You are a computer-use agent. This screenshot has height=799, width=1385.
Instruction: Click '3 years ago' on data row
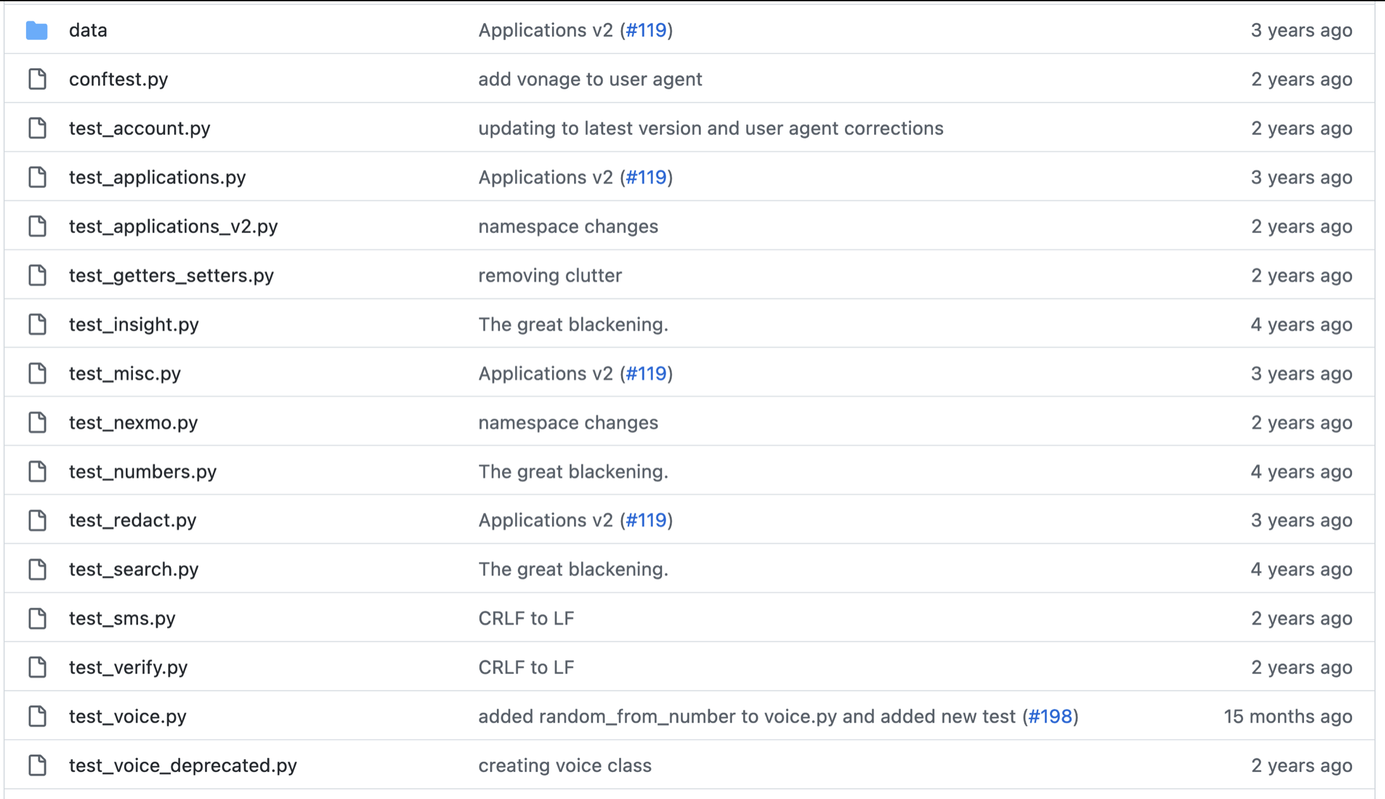(x=1301, y=30)
